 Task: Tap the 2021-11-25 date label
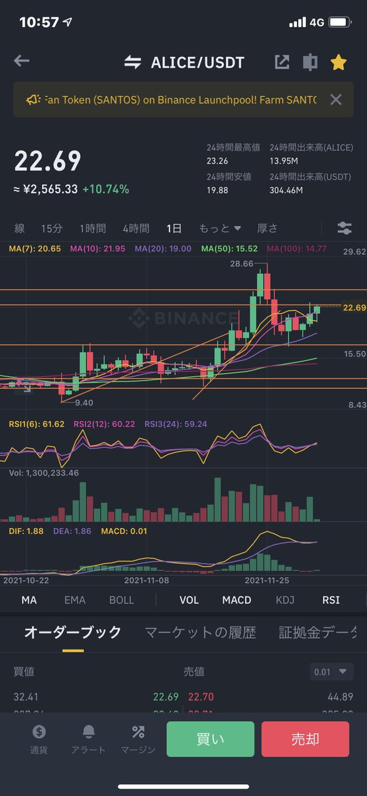pos(268,580)
